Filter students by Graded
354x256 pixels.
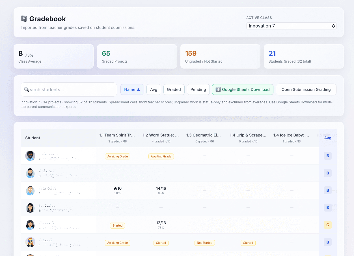174,89
